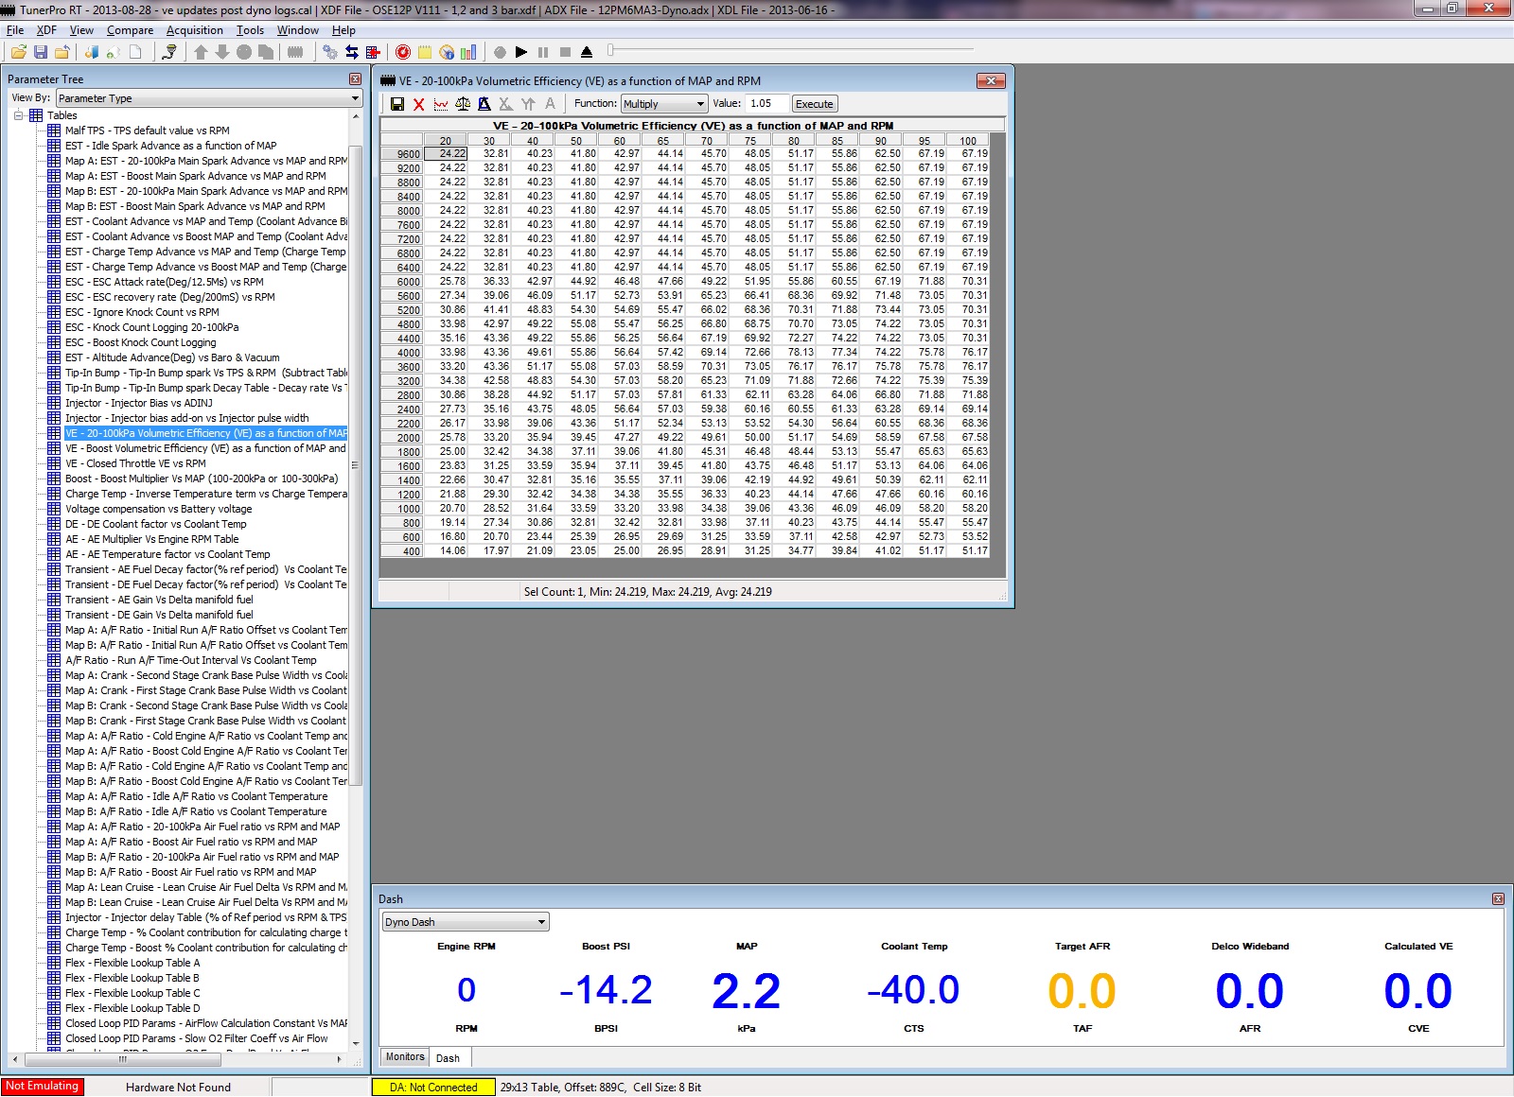Open the Compare menu
Screen dimensions: 1514x1097
click(x=130, y=30)
